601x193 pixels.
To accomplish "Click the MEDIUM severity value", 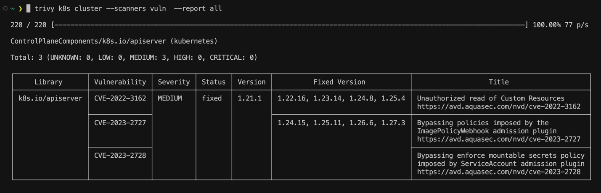I will point(170,98).
